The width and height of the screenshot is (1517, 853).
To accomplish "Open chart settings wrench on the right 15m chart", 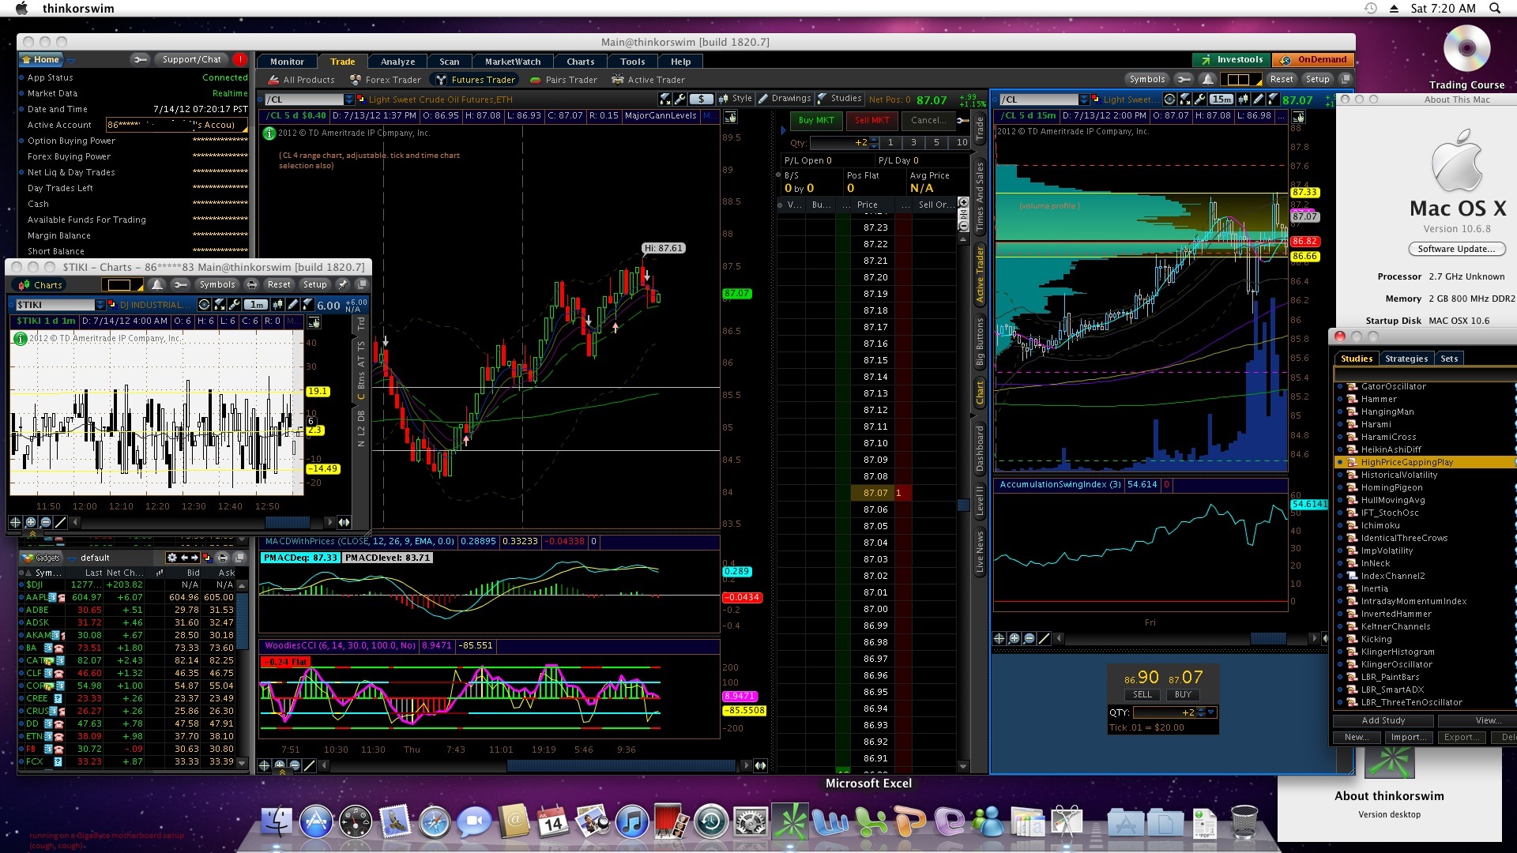I will [1200, 100].
